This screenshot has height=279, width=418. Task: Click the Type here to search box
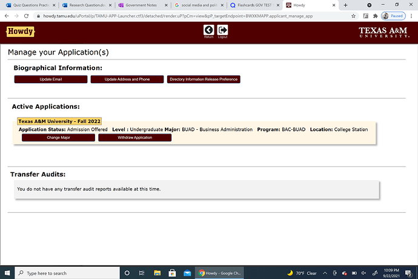tap(67, 273)
